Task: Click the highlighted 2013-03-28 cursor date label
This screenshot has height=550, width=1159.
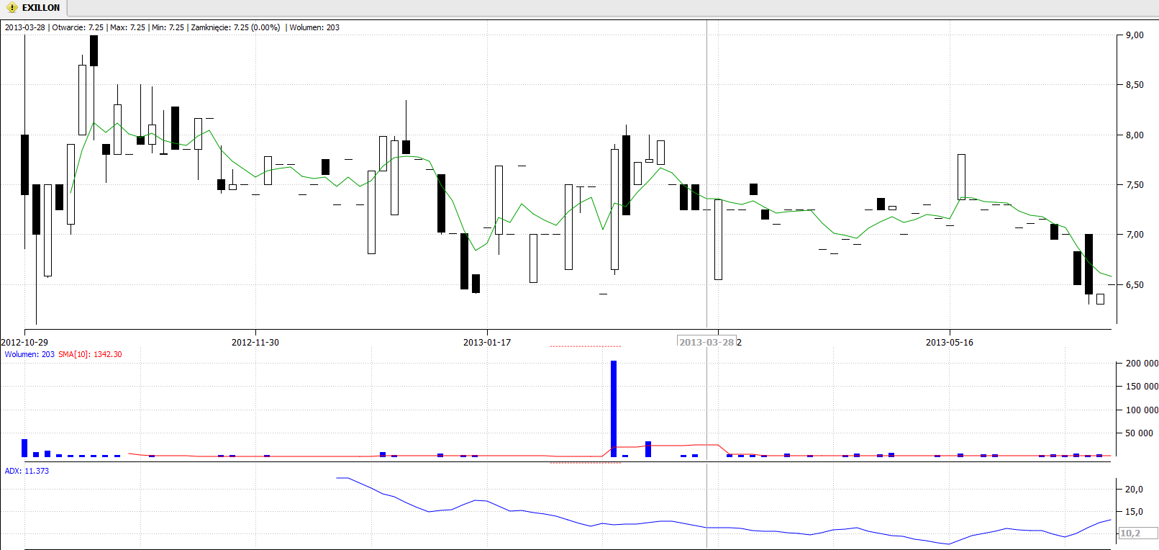Action: pyautogui.click(x=706, y=342)
